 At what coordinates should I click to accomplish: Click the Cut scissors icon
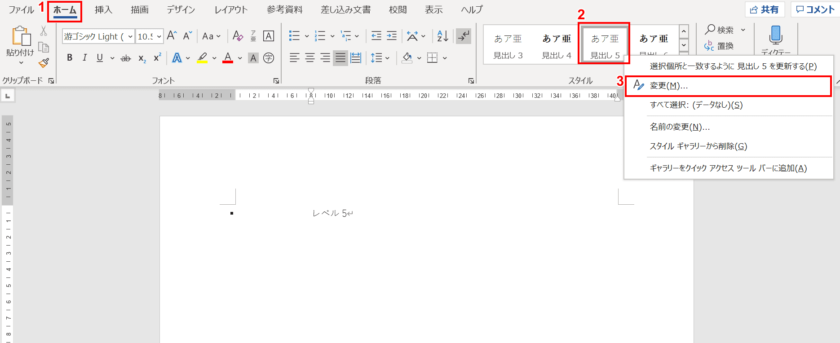point(44,31)
